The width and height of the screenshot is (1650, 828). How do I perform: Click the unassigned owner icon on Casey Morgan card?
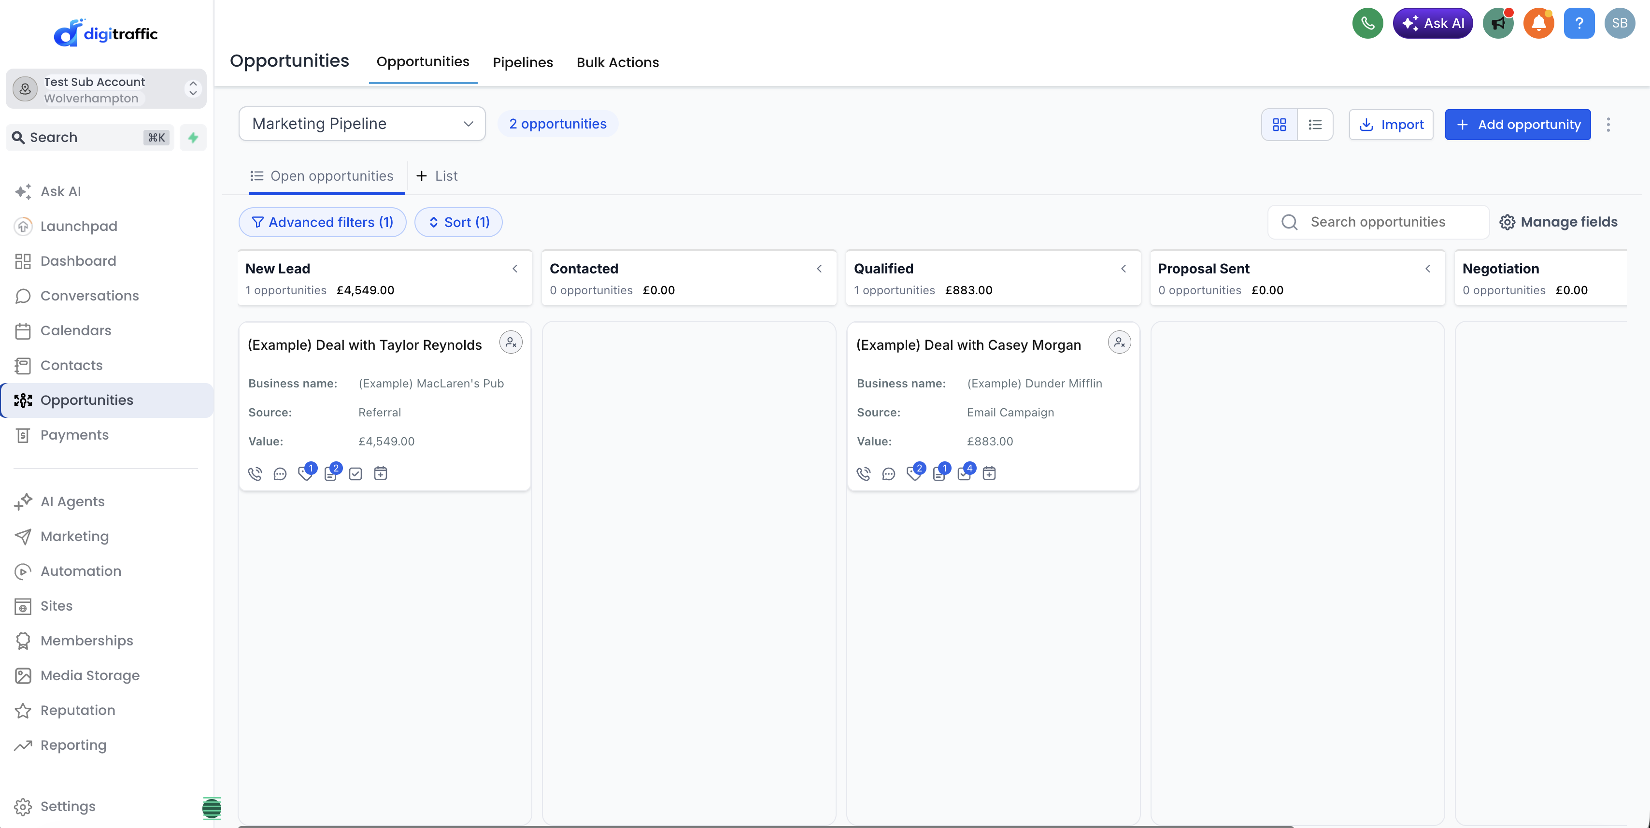[1119, 343]
